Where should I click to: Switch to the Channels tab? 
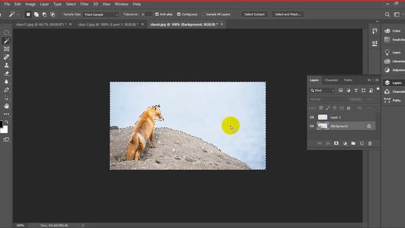(x=331, y=80)
